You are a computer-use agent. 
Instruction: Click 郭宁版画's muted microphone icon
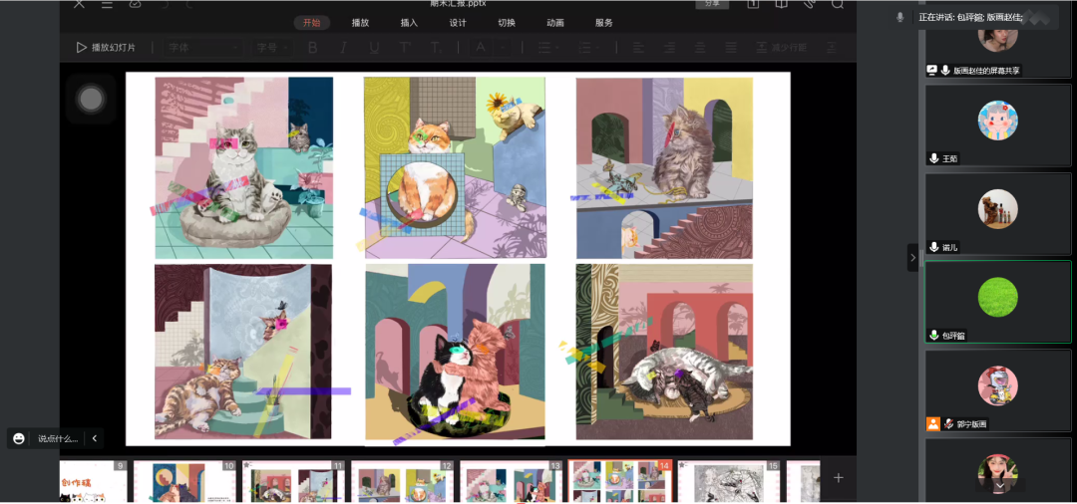click(x=948, y=423)
